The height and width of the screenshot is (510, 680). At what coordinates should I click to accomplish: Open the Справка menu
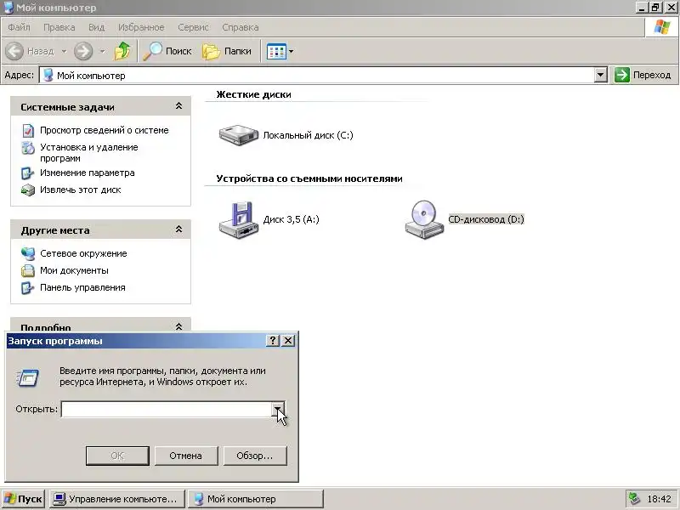click(241, 27)
